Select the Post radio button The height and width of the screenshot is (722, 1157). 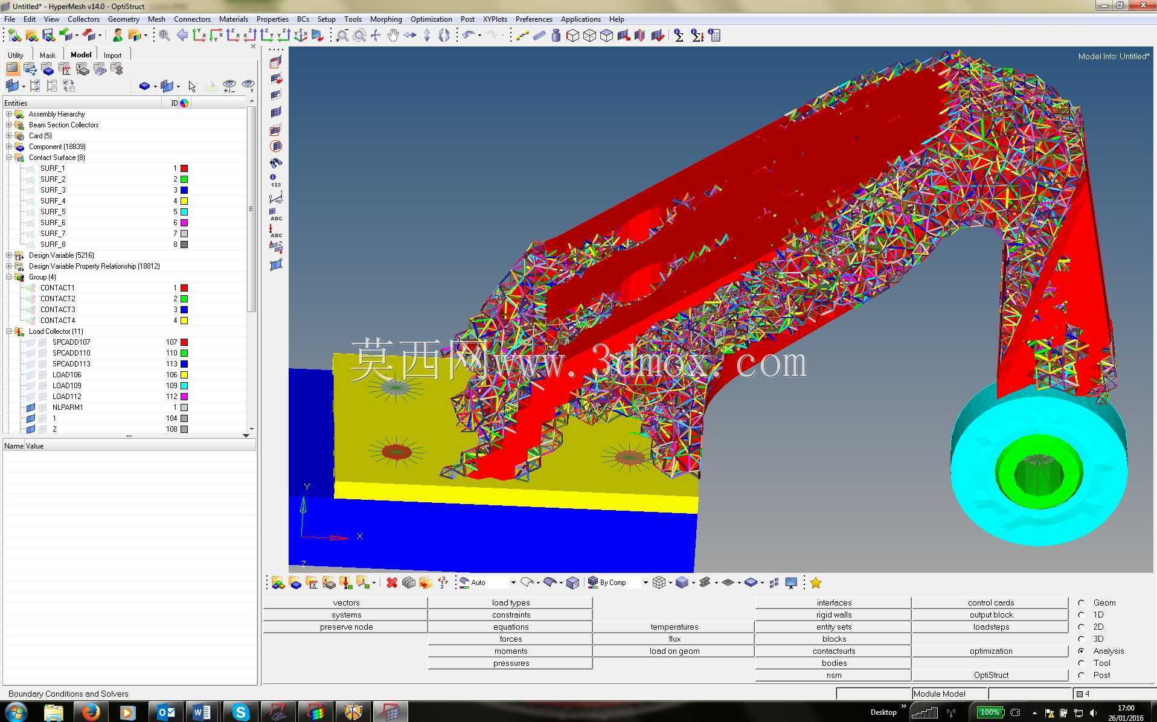(1081, 675)
